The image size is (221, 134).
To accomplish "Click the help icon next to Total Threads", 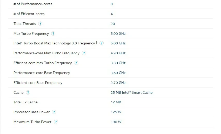I will pyautogui.click(x=40, y=24).
